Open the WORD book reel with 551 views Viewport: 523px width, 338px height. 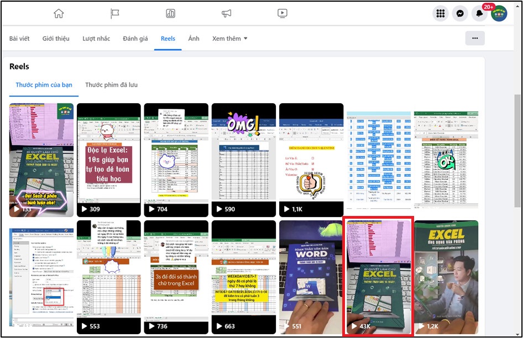pyautogui.click(x=311, y=277)
